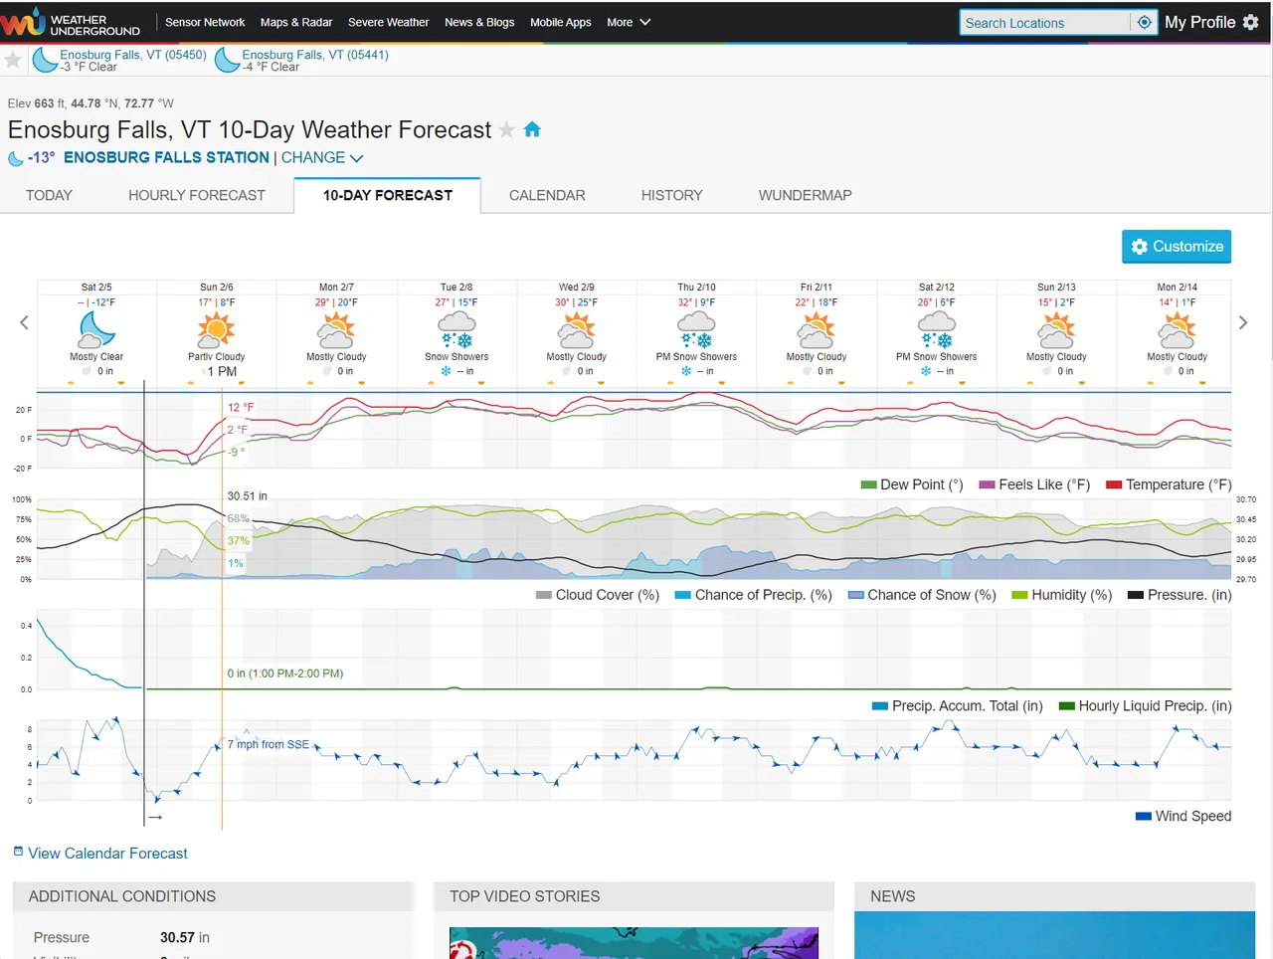
Task: Click the Weather Underground logo
Action: pyautogui.click(x=72, y=22)
